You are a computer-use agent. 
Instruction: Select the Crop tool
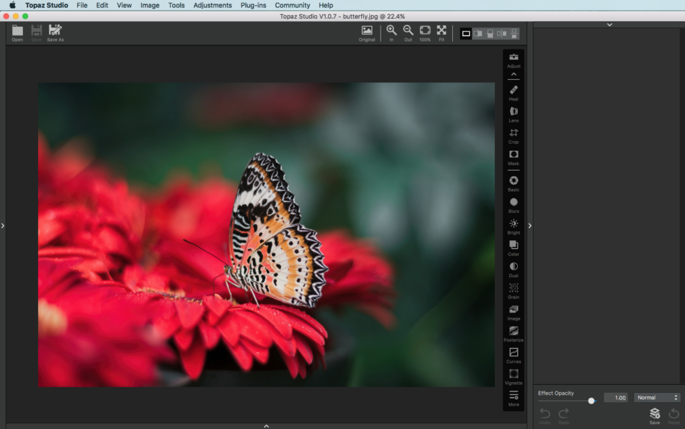click(514, 136)
